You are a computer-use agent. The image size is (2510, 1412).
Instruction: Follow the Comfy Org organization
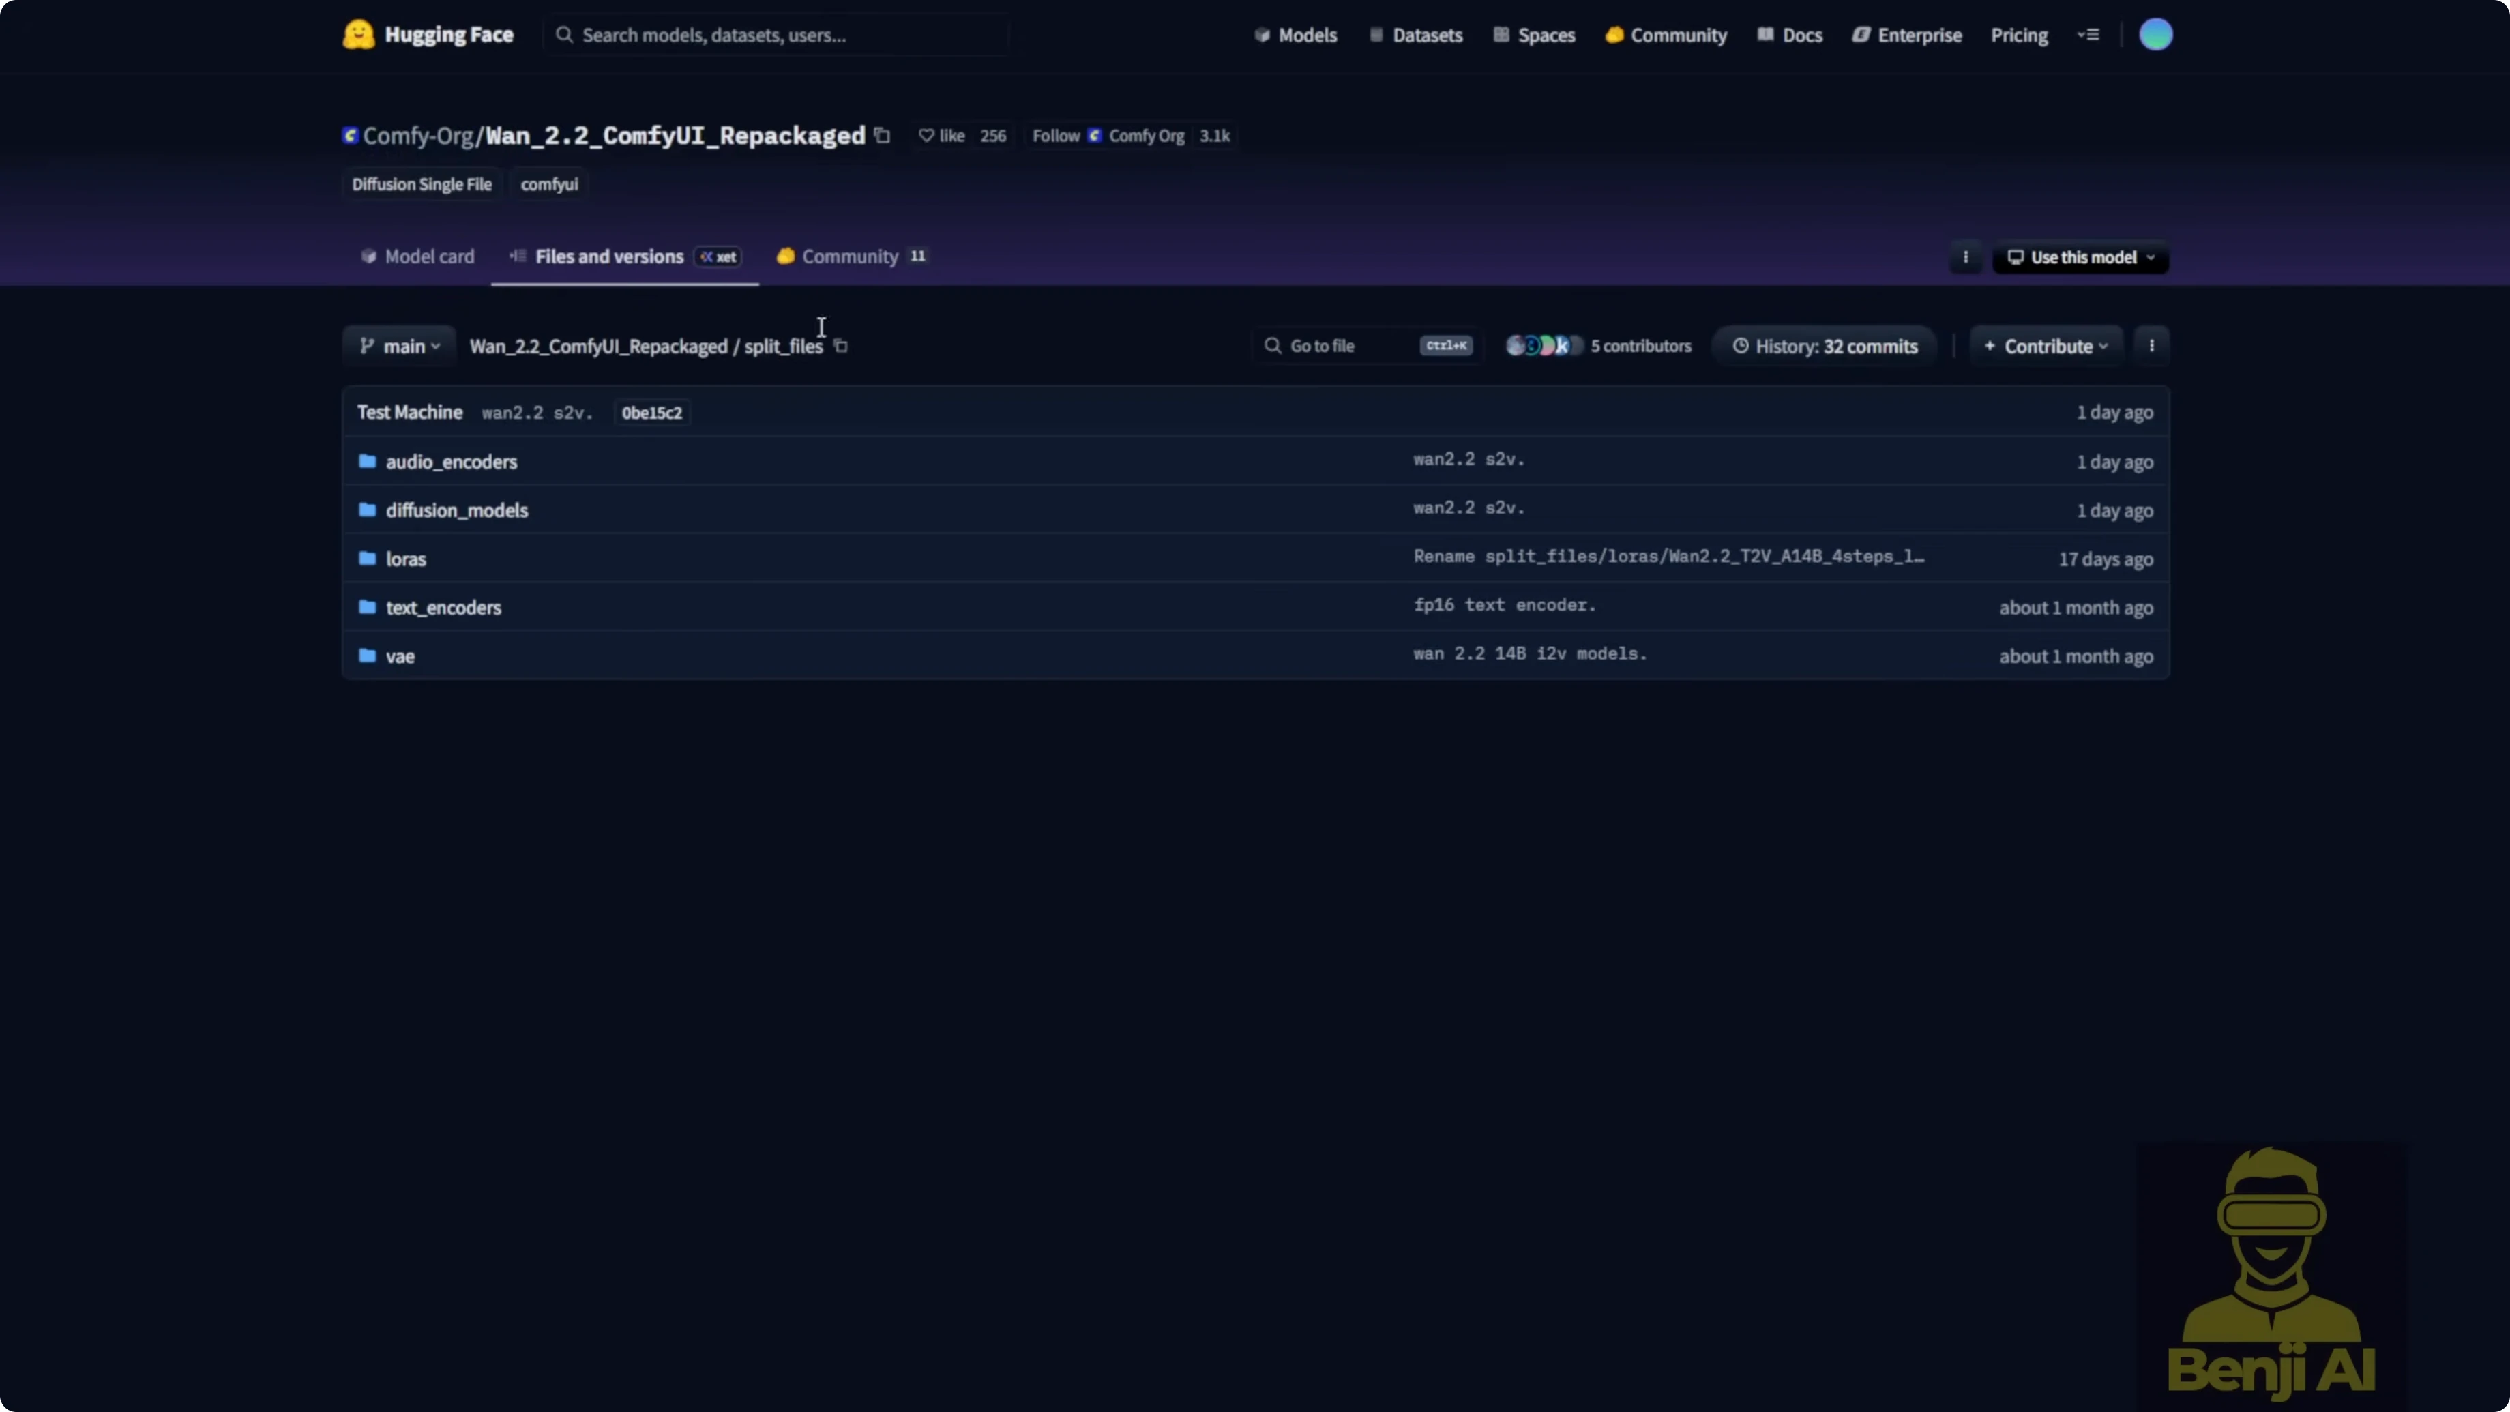1057,136
